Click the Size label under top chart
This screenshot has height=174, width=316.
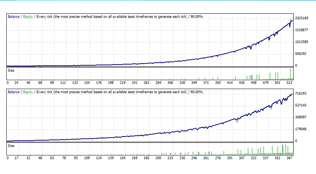[x=12, y=70]
